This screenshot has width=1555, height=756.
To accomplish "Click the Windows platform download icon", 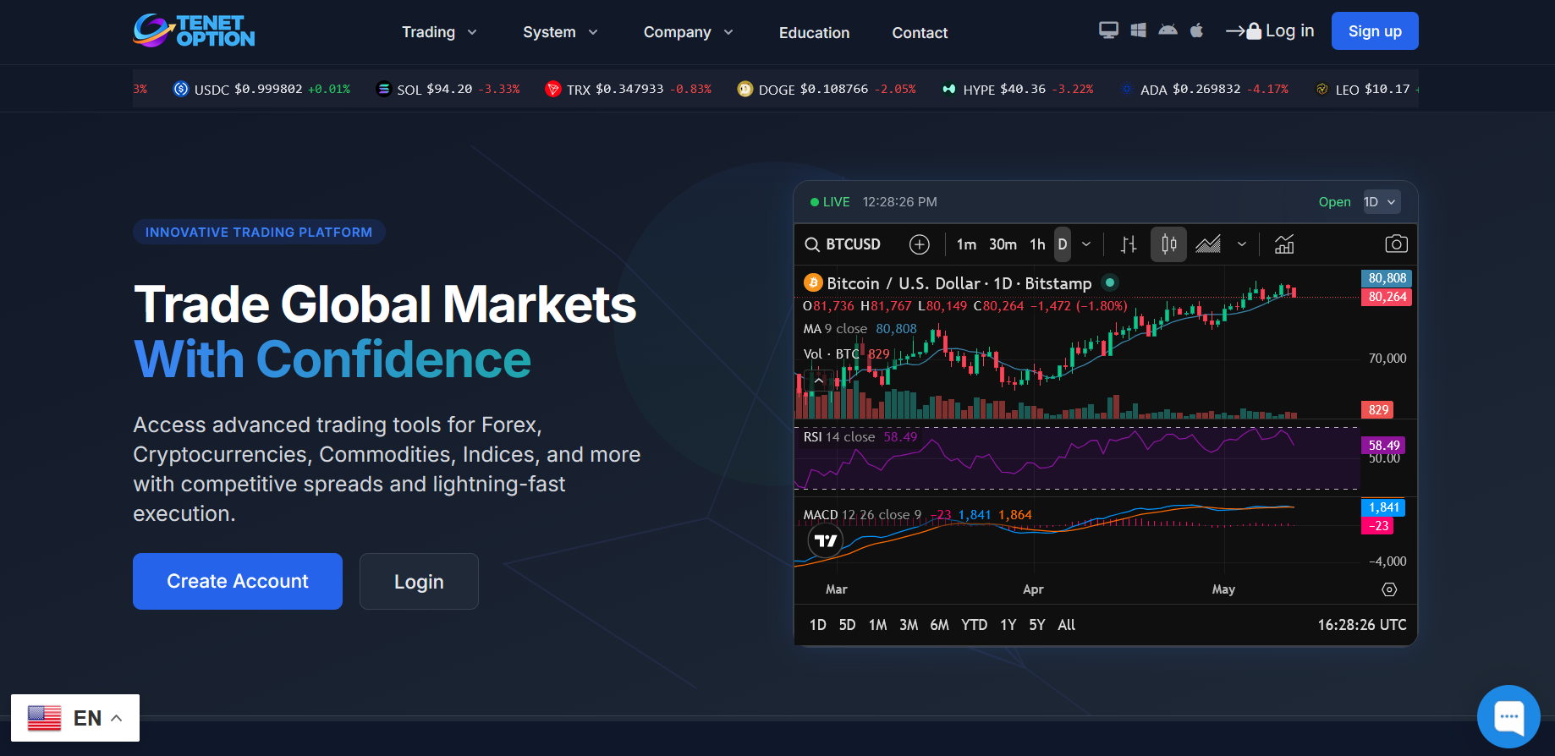I will pyautogui.click(x=1139, y=30).
